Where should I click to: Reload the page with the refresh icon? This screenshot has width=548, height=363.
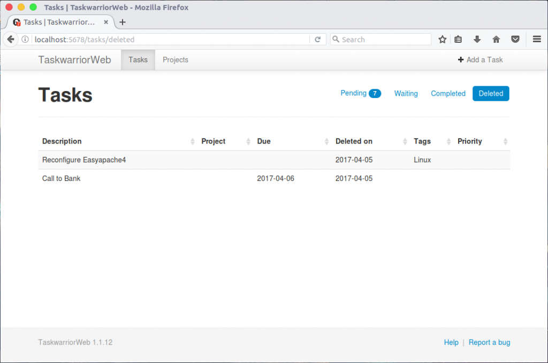[x=317, y=39]
